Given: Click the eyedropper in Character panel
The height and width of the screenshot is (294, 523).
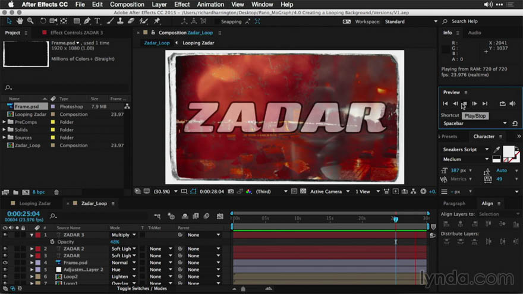Looking at the screenshot, I should click(497, 149).
